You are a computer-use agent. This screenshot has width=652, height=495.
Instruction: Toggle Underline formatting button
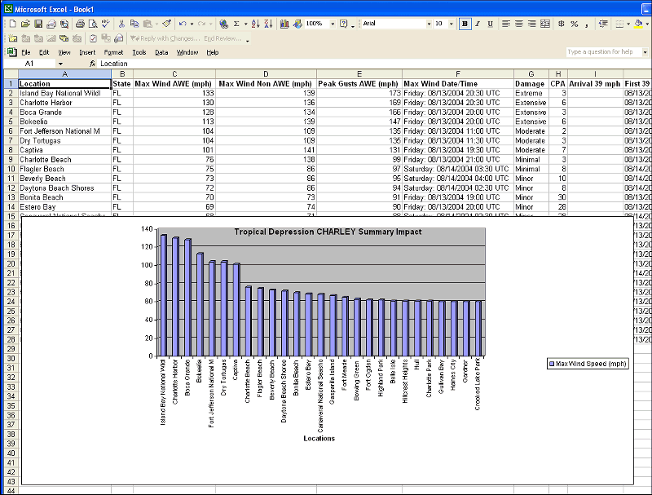(491, 24)
